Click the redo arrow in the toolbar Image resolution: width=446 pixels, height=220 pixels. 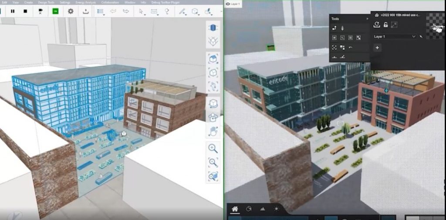(126, 11)
